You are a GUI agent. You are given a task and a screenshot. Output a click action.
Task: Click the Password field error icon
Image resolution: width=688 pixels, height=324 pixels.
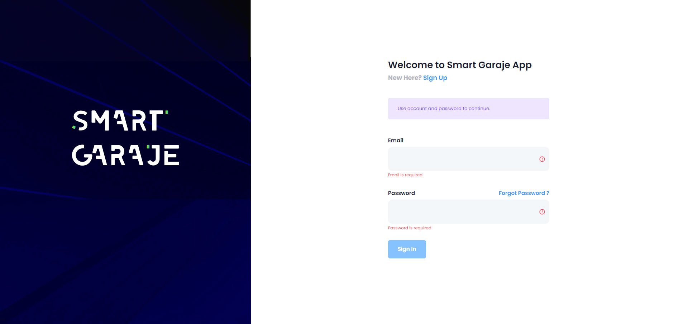tap(542, 212)
